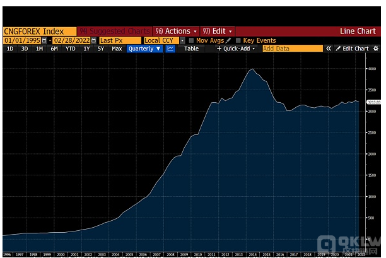The height and width of the screenshot is (258, 386).
Task: Open the Quarterly frequency dropdown
Action: pyautogui.click(x=144, y=49)
